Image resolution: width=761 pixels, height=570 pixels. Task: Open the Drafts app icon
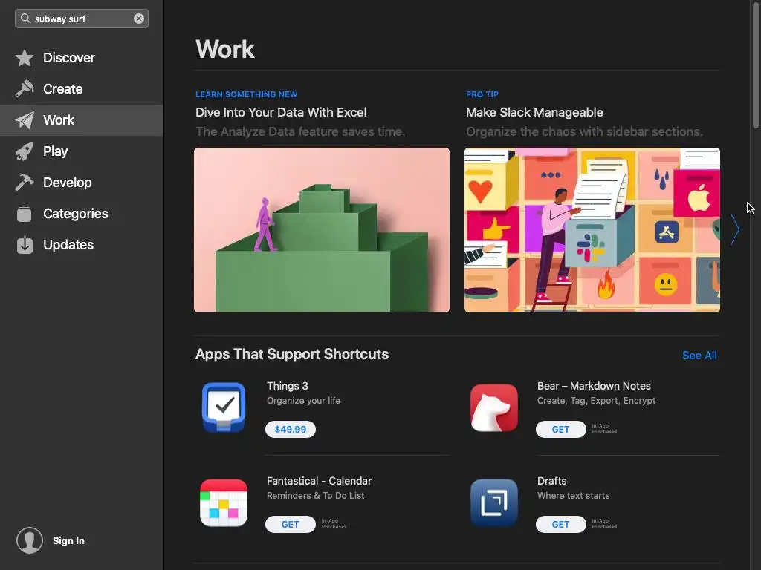point(494,502)
